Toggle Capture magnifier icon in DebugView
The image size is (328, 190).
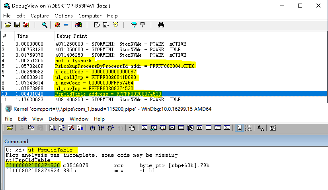44,25
